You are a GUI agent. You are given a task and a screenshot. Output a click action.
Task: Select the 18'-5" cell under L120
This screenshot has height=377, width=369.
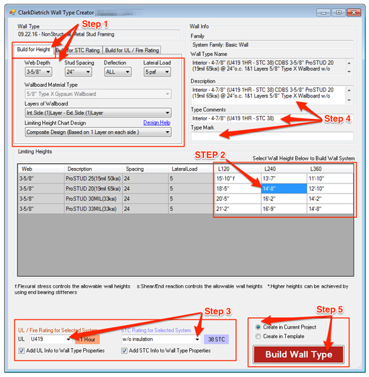[238, 189]
